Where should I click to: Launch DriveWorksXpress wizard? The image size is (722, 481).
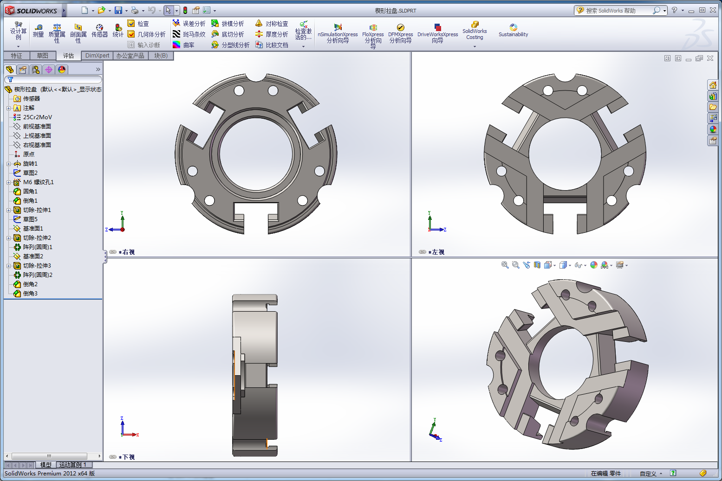[x=437, y=34]
